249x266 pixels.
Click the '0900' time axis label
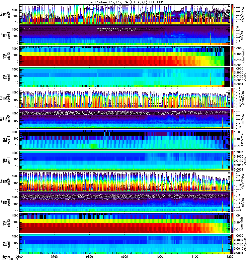pyautogui.click(x=124, y=256)
